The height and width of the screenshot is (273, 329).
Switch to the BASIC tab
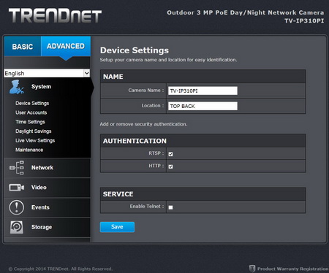23,46
